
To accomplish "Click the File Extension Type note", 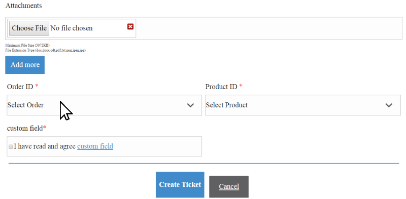I will click(45, 51).
